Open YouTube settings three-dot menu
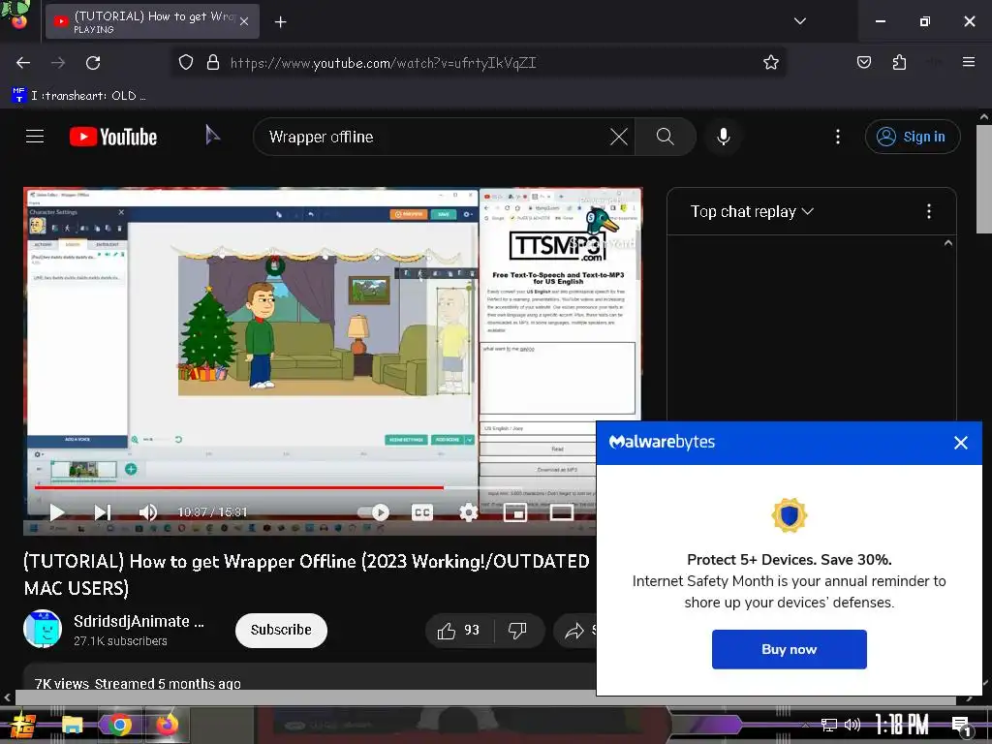992x744 pixels. [838, 137]
